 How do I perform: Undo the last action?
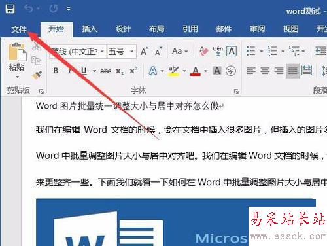(29, 9)
